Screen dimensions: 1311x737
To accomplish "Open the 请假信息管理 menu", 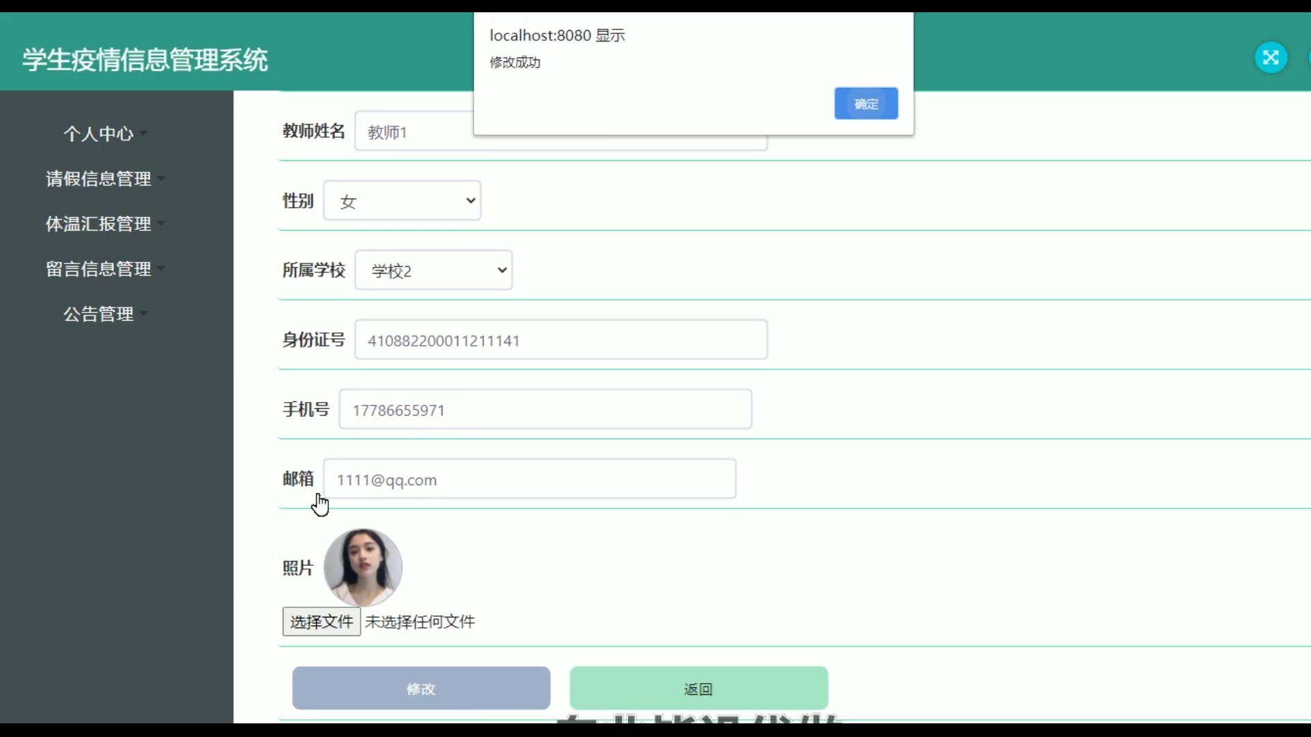I will click(98, 179).
